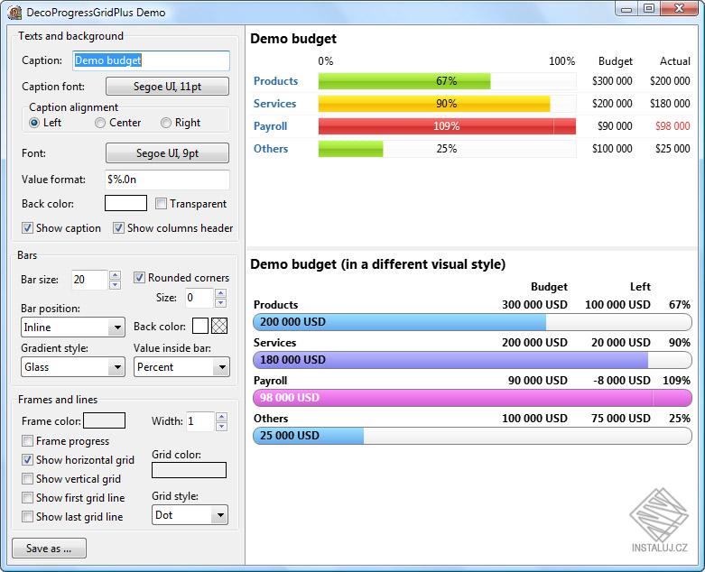Increase Bar size with up spinner arrow

[115, 275]
